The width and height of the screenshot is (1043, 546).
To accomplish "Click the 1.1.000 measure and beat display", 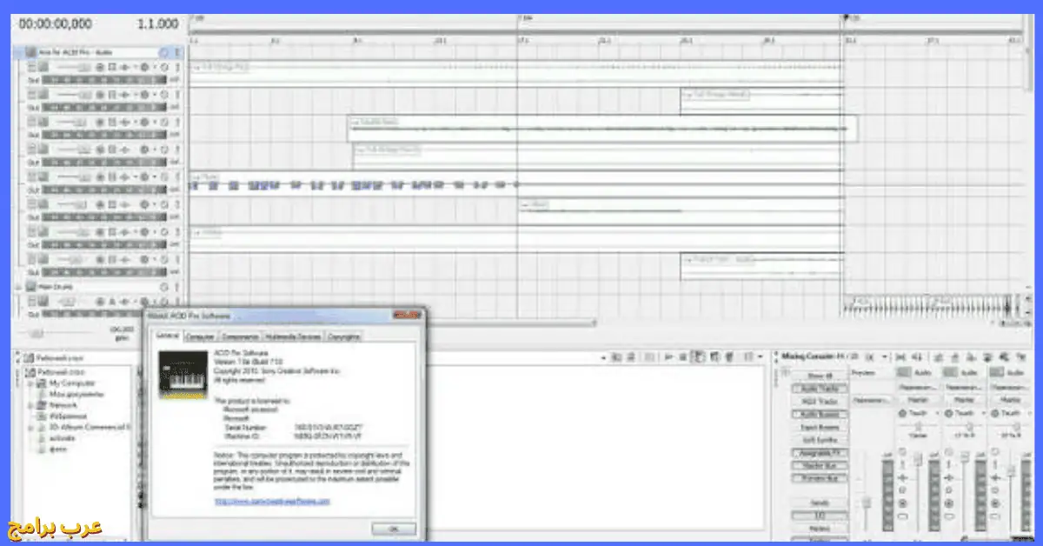I will pos(158,25).
